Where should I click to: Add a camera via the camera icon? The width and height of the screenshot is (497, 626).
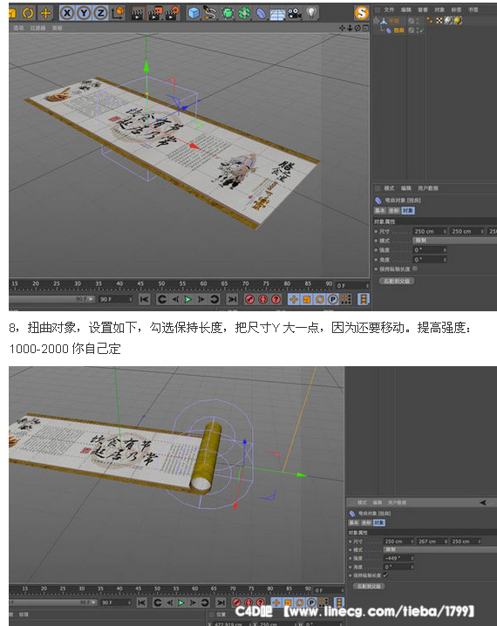pos(295,14)
